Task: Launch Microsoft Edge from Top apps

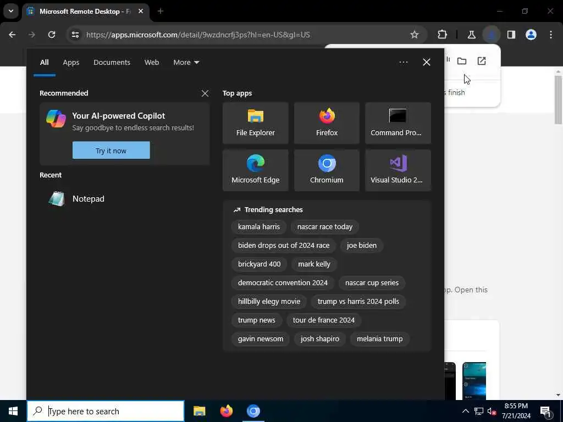Action: pos(255,170)
